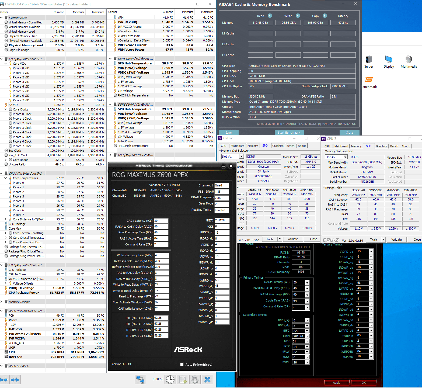Click OK in MemTweakIt
422x388 pixels.
click(364, 383)
